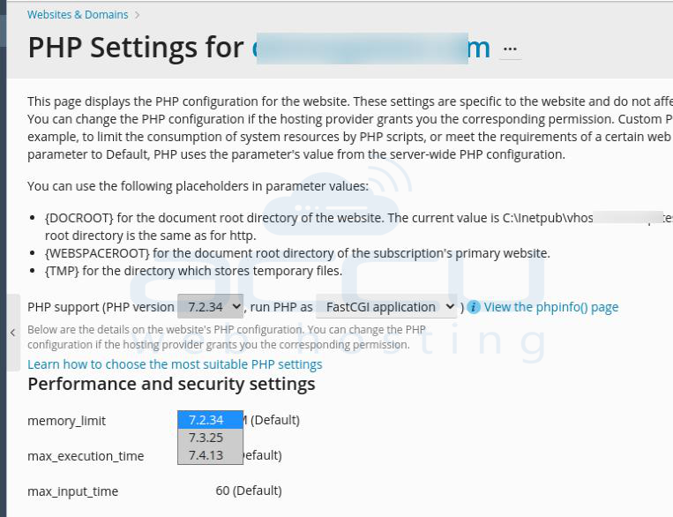This screenshot has width=673, height=517.
Task: Click the max_execution_time setting label
Action: [x=86, y=456]
